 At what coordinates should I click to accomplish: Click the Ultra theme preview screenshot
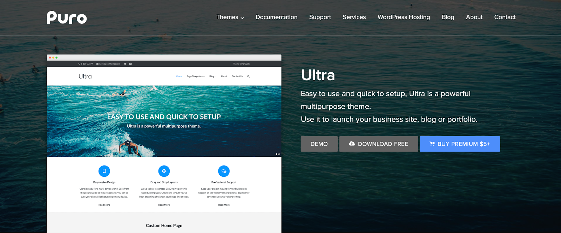click(164, 144)
